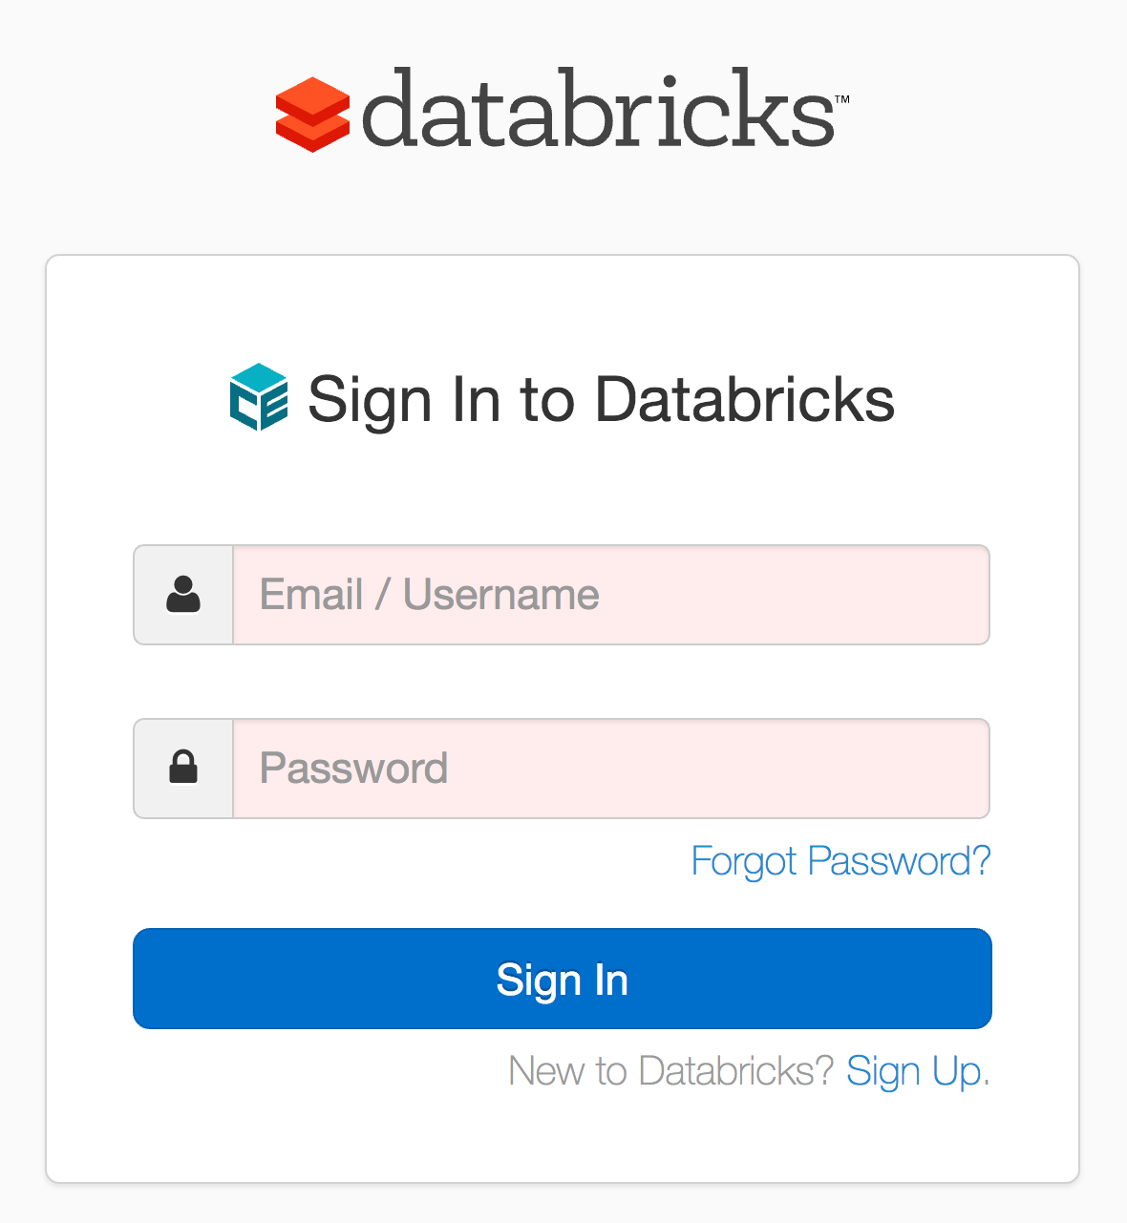Viewport: 1127px width, 1223px height.
Task: Click the blue Sign In button
Action: 563,979
